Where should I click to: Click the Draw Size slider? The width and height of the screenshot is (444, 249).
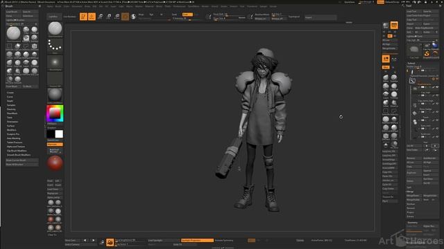pos(230,19)
